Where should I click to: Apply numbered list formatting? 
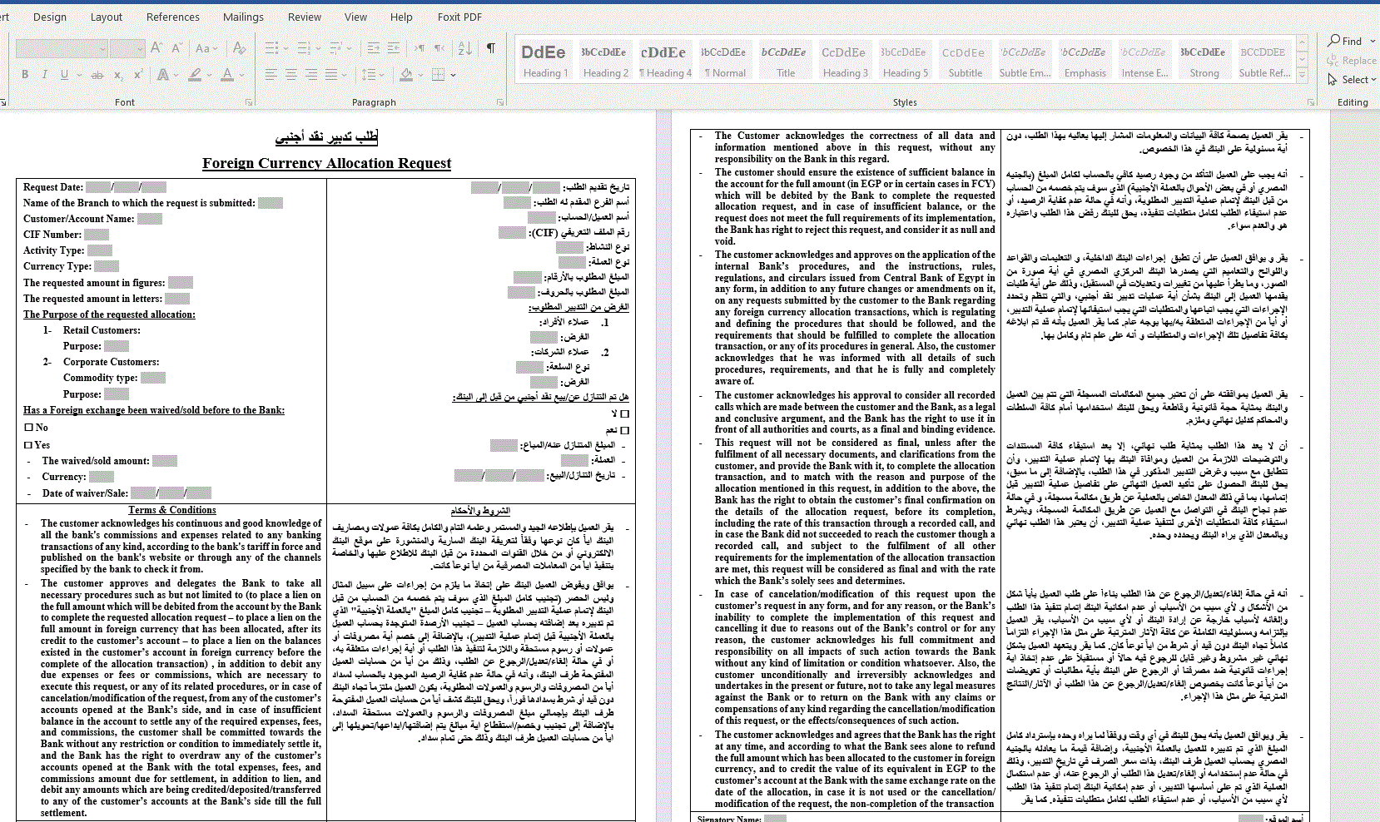coord(304,49)
